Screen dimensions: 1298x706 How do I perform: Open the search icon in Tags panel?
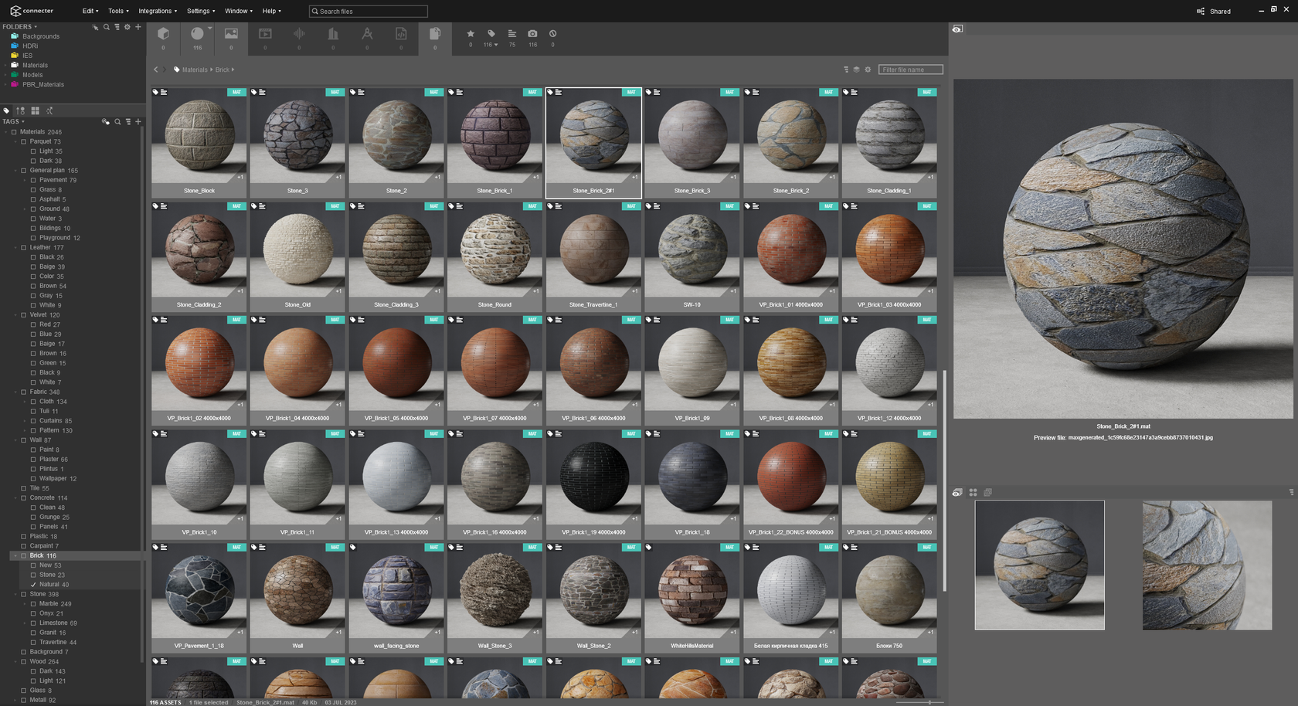(x=117, y=122)
